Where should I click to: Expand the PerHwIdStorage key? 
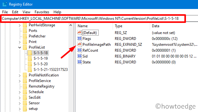pyautogui.click(x=19, y=25)
